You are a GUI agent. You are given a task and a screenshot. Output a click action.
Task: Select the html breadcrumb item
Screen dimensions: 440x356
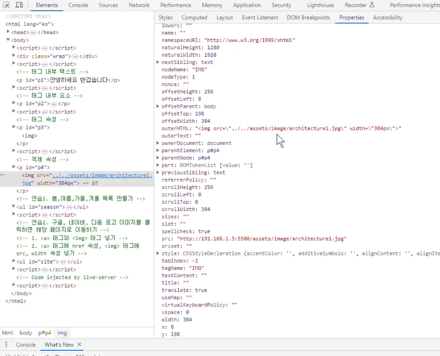[x=8, y=333]
